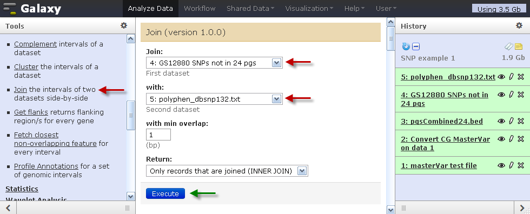This screenshot has height=214, width=530.
Task: Edit history annotation with the yellow note icon
Action: click(519, 46)
